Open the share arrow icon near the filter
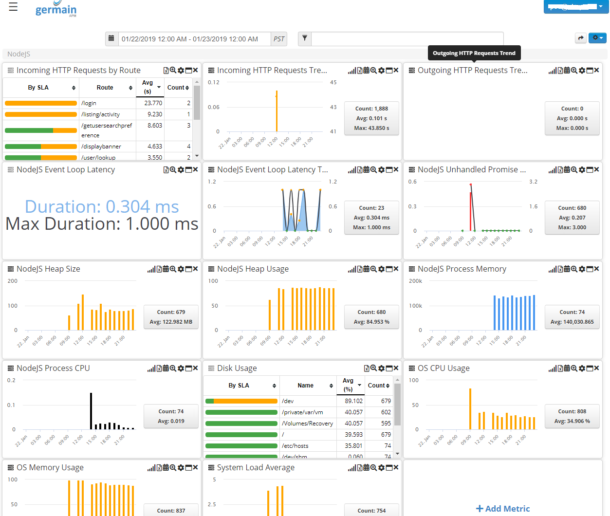 pos(580,37)
